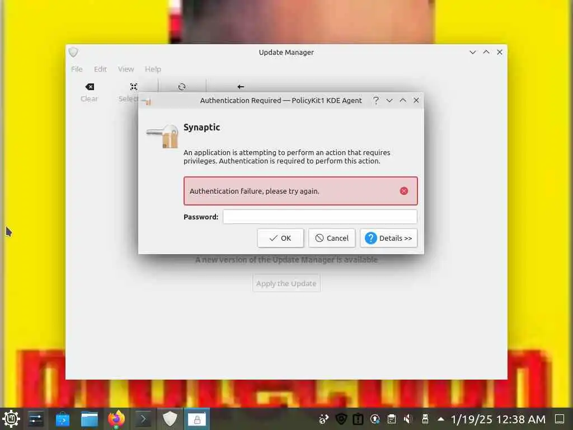This screenshot has width=573, height=430.
Task: Open System Settings from the taskbar
Action: (36, 419)
